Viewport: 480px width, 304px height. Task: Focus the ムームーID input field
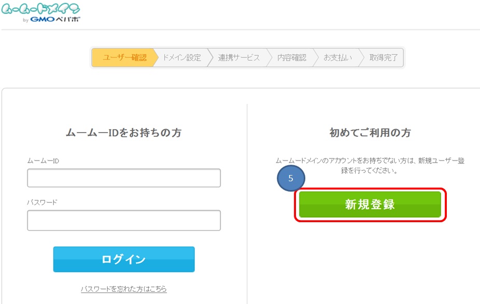click(124, 178)
